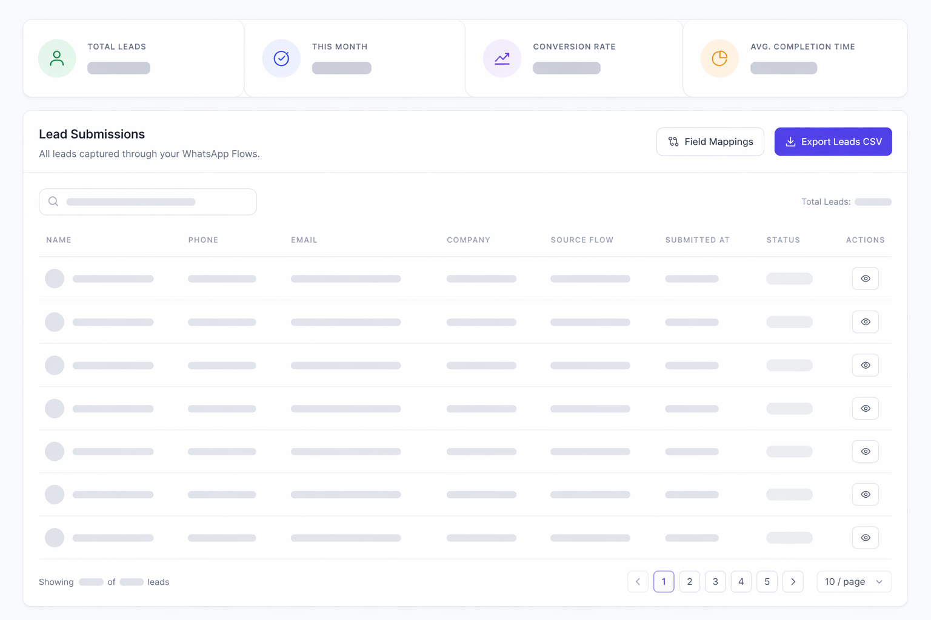Viewport: 931px width, 620px height.
Task: Click the SOURCE FLOW column header
Action: tap(582, 240)
